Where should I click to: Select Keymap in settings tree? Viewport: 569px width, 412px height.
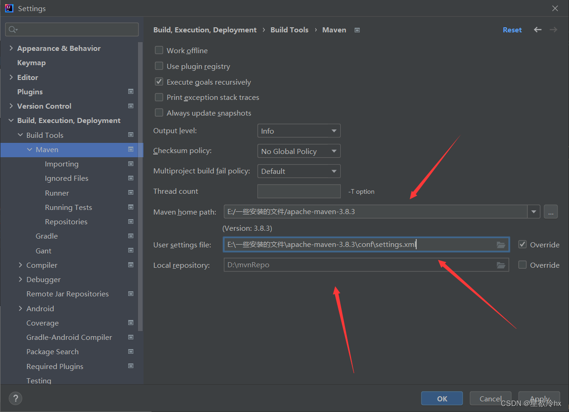31,63
